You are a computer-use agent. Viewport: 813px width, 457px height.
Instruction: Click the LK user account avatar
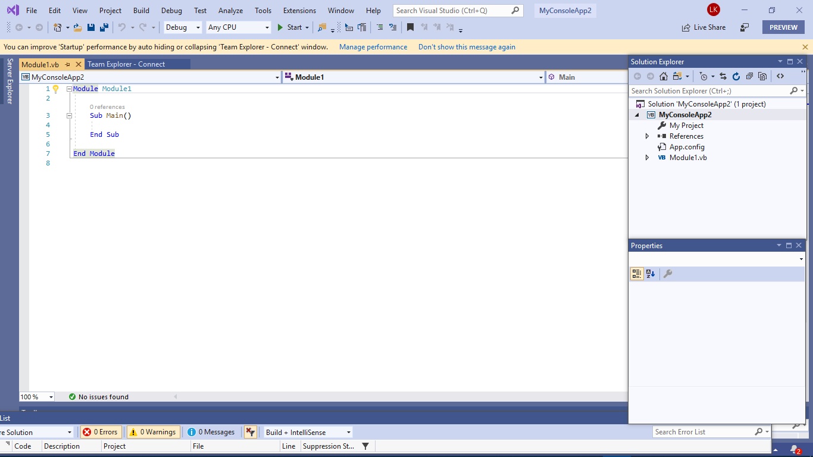[713, 10]
